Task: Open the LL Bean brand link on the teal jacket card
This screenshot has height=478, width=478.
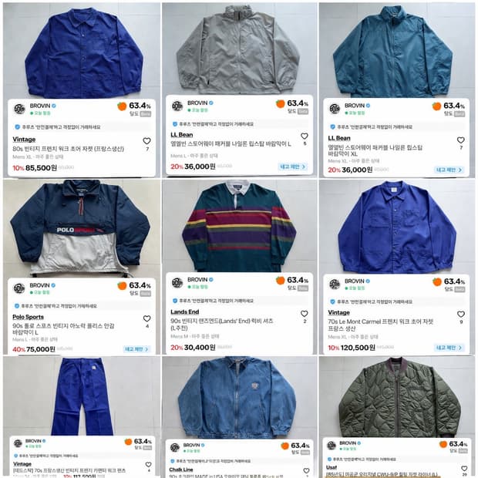Action: tap(339, 138)
